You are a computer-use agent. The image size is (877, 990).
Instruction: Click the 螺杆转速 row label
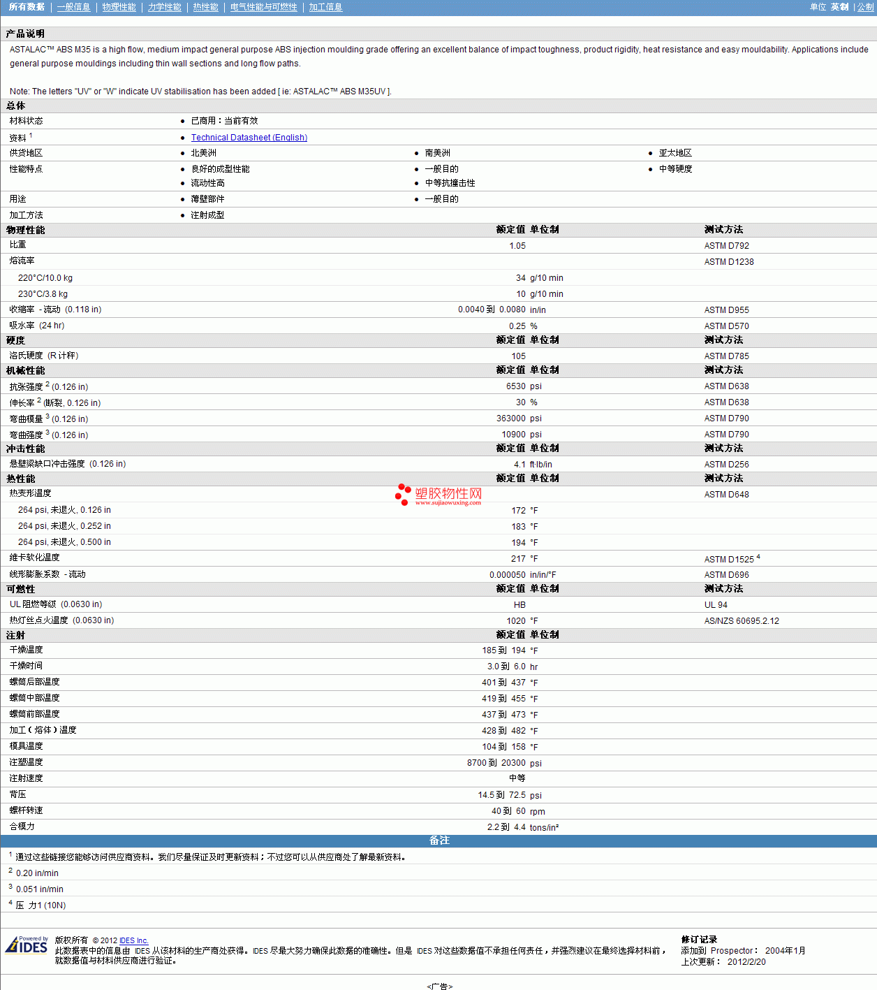point(26,810)
